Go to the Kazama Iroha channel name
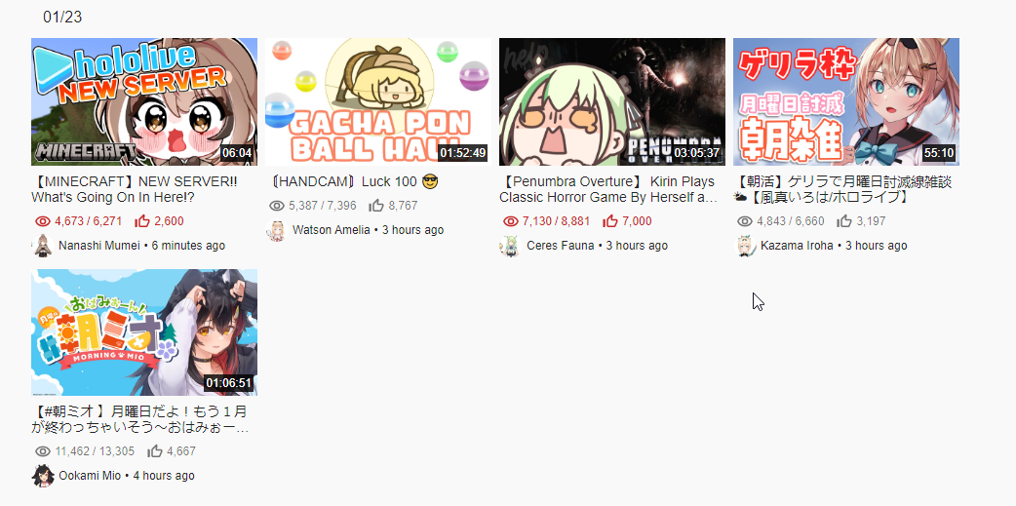The width and height of the screenshot is (1016, 506). (x=797, y=246)
